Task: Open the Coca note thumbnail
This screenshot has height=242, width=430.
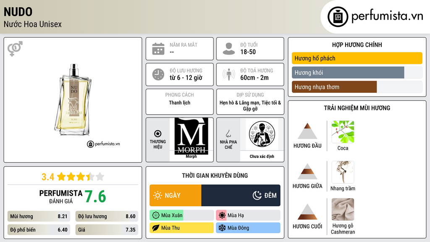Action: coord(343,132)
